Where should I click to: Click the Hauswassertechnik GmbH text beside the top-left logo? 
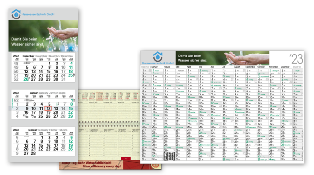pos(38,14)
